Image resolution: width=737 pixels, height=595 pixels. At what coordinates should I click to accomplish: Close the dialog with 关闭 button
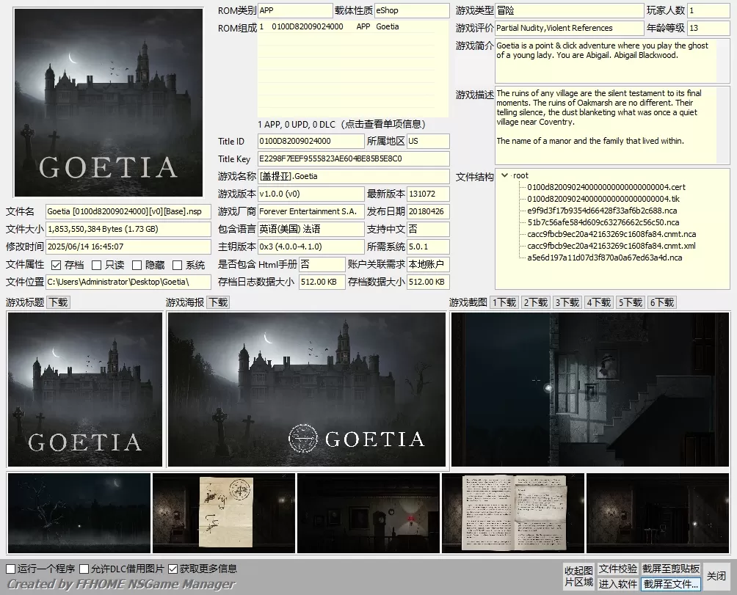716,576
